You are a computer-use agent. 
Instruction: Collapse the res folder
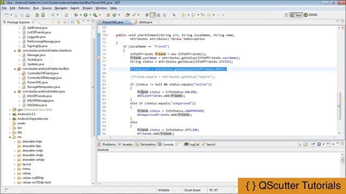pyautogui.click(x=10, y=137)
